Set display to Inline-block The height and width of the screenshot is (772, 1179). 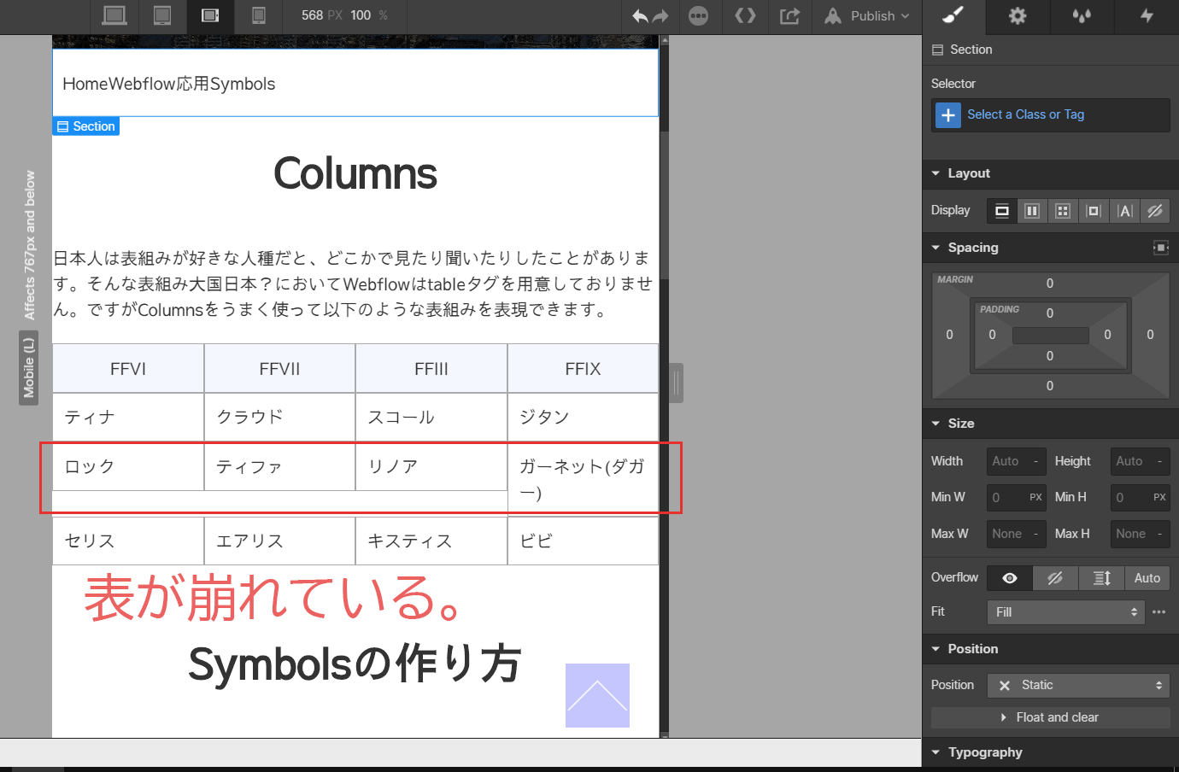click(1094, 211)
